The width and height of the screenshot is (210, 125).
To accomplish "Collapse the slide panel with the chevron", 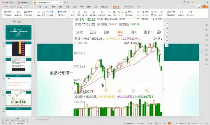I will 32,21.
